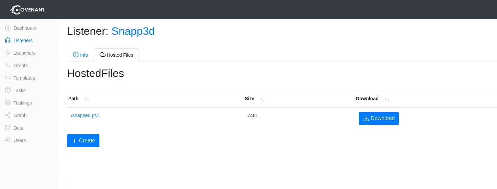Create a new hosted file
This screenshot has width=497, height=189.
click(83, 141)
